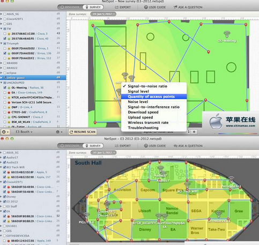This screenshot has height=245, width=259.
Task: Click Export icon in New survey window
Action: 117,8
